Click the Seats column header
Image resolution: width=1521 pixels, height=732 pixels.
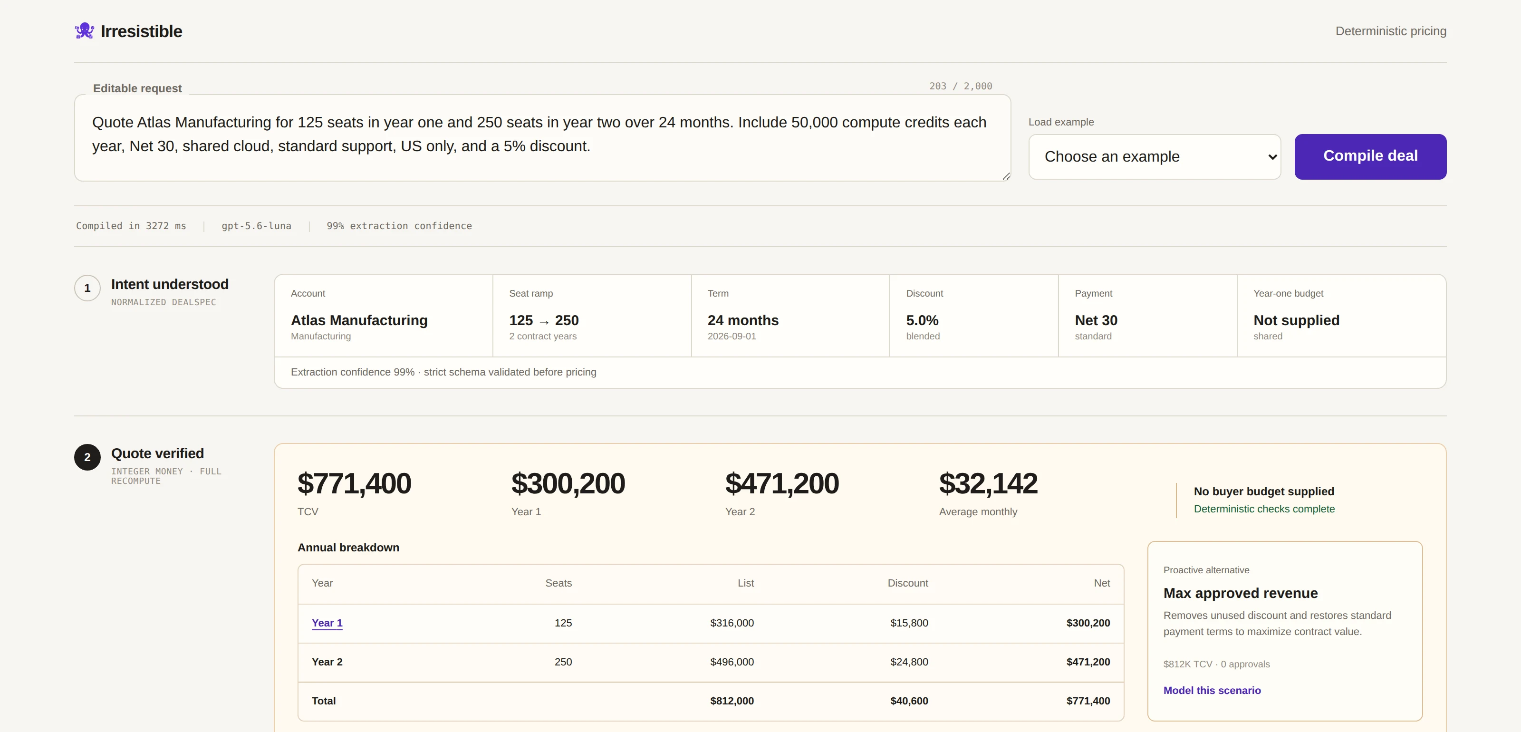pyautogui.click(x=558, y=583)
